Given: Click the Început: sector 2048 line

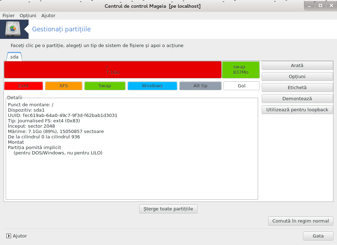Looking at the screenshot, I should coord(31,126).
